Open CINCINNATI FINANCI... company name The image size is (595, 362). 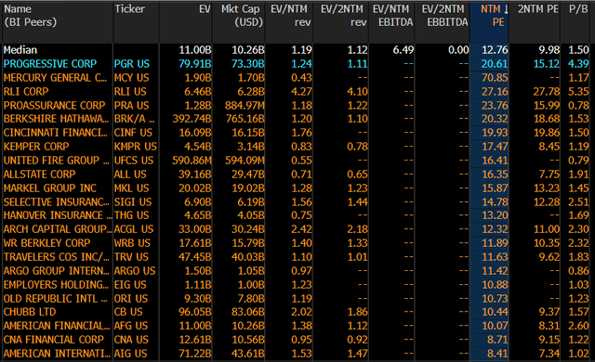56,133
